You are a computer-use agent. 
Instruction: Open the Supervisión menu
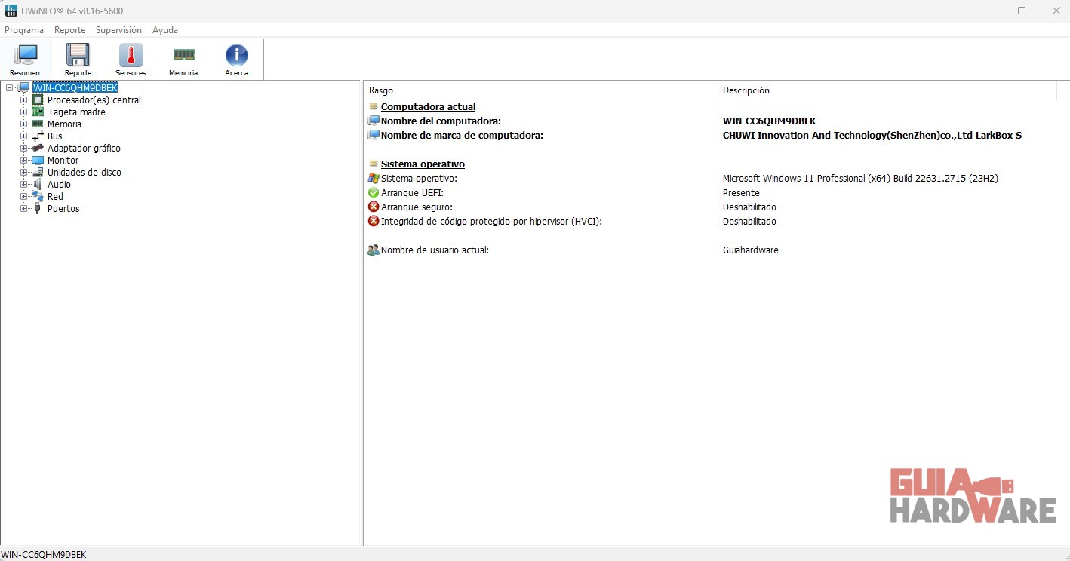pos(118,30)
